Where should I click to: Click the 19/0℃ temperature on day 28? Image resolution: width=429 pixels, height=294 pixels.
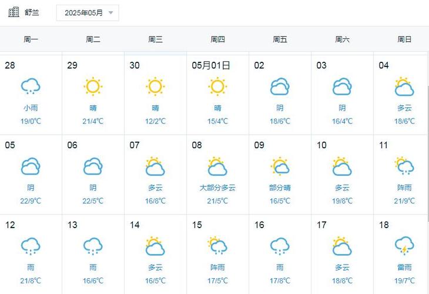pyautogui.click(x=31, y=121)
